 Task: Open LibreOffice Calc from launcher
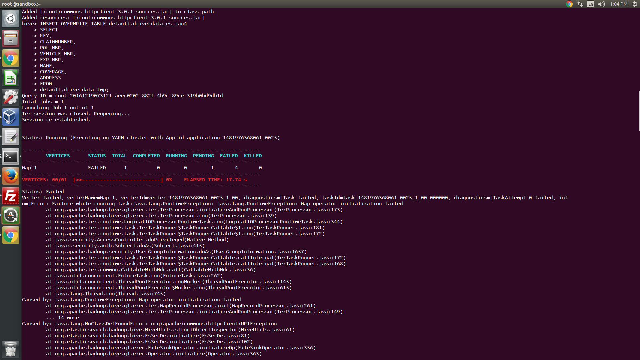(x=11, y=78)
